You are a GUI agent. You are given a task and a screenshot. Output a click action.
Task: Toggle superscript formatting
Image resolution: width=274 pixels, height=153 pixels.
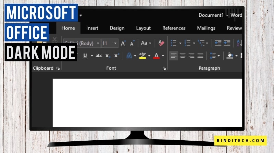coord(116,56)
